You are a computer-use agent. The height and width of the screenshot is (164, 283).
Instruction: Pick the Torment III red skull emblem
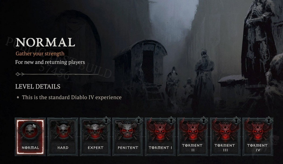click(225, 130)
